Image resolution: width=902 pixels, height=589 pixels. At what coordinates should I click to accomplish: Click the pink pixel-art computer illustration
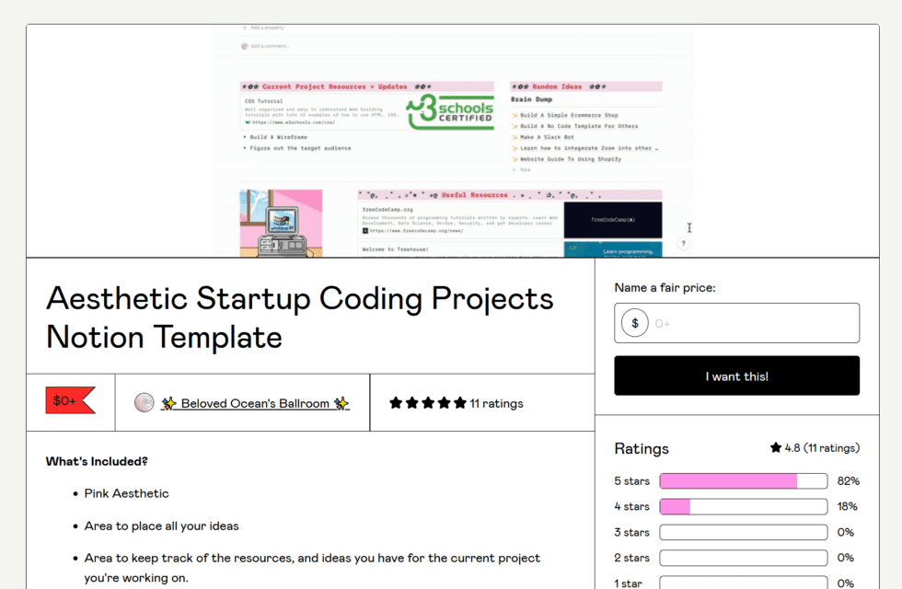(x=283, y=224)
